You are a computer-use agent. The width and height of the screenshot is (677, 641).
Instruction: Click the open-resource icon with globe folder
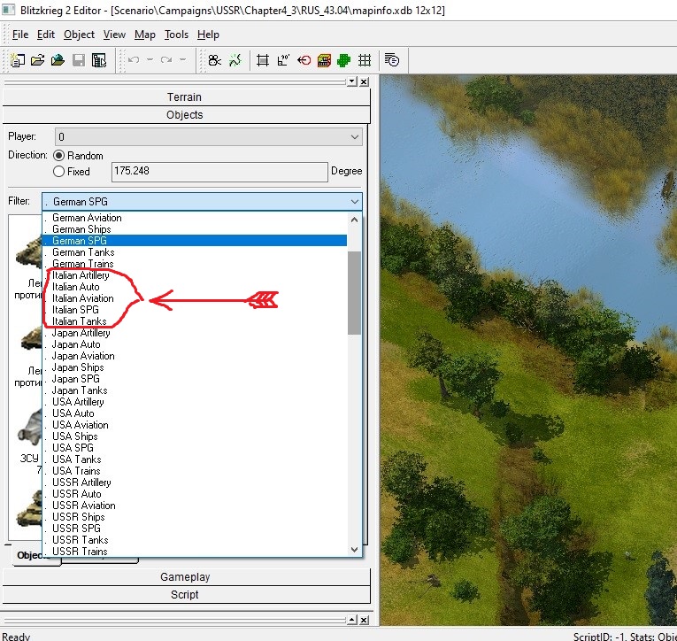58,60
